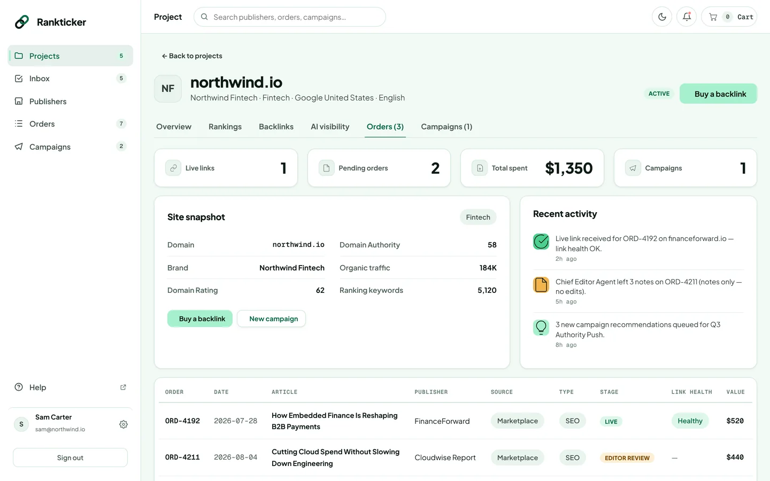
Task: Open Inbox in the sidebar
Action: 71,79
